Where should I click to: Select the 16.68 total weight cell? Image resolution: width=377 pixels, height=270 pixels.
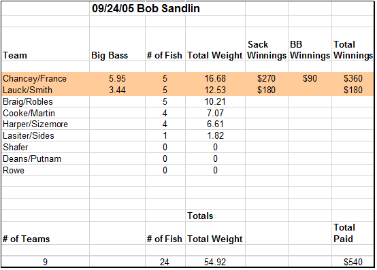(215, 78)
